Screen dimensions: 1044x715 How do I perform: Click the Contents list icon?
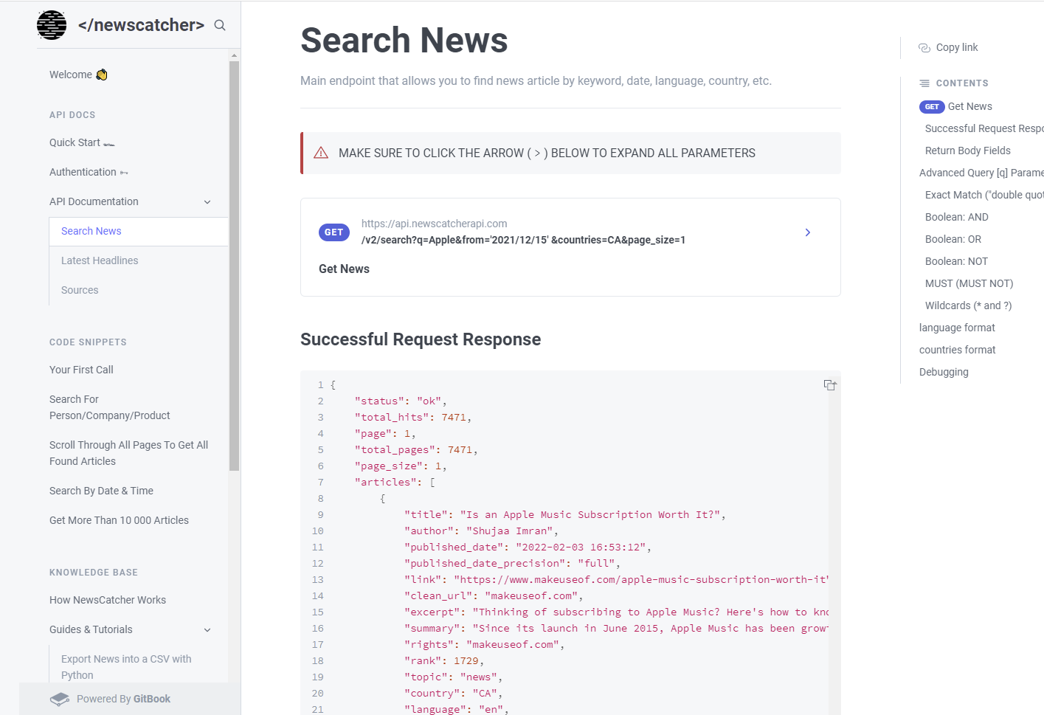point(924,83)
